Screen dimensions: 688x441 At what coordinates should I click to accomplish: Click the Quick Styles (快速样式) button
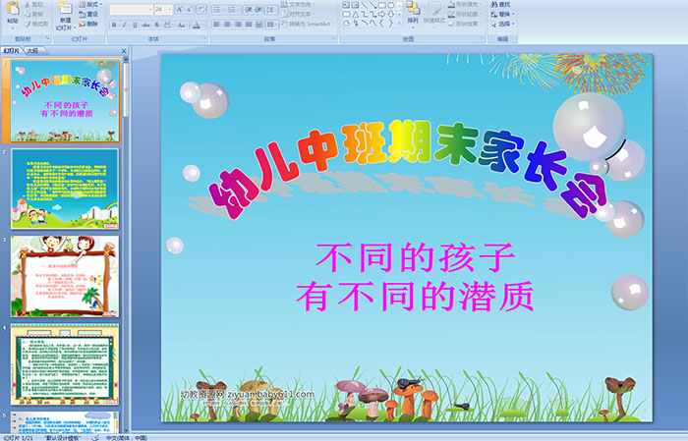coord(434,15)
